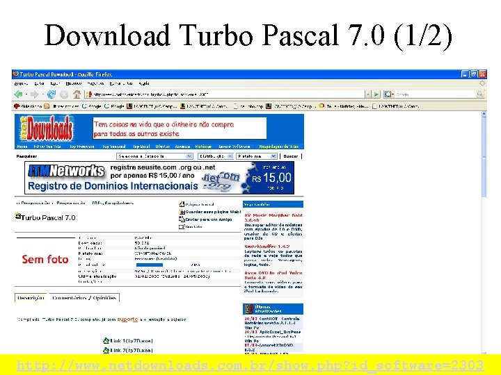Image resolution: width=501 pixels, height=375 pixels.
Task: Open the ITMNetworks domain registration banner
Action: click(159, 178)
